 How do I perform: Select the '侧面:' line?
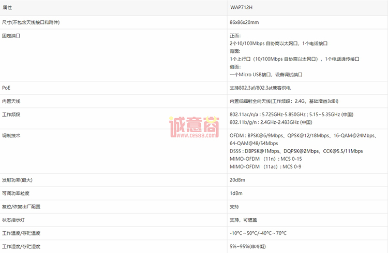235,67
